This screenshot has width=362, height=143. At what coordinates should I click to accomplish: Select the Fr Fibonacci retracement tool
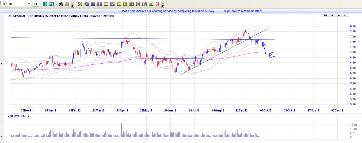(138, 4)
